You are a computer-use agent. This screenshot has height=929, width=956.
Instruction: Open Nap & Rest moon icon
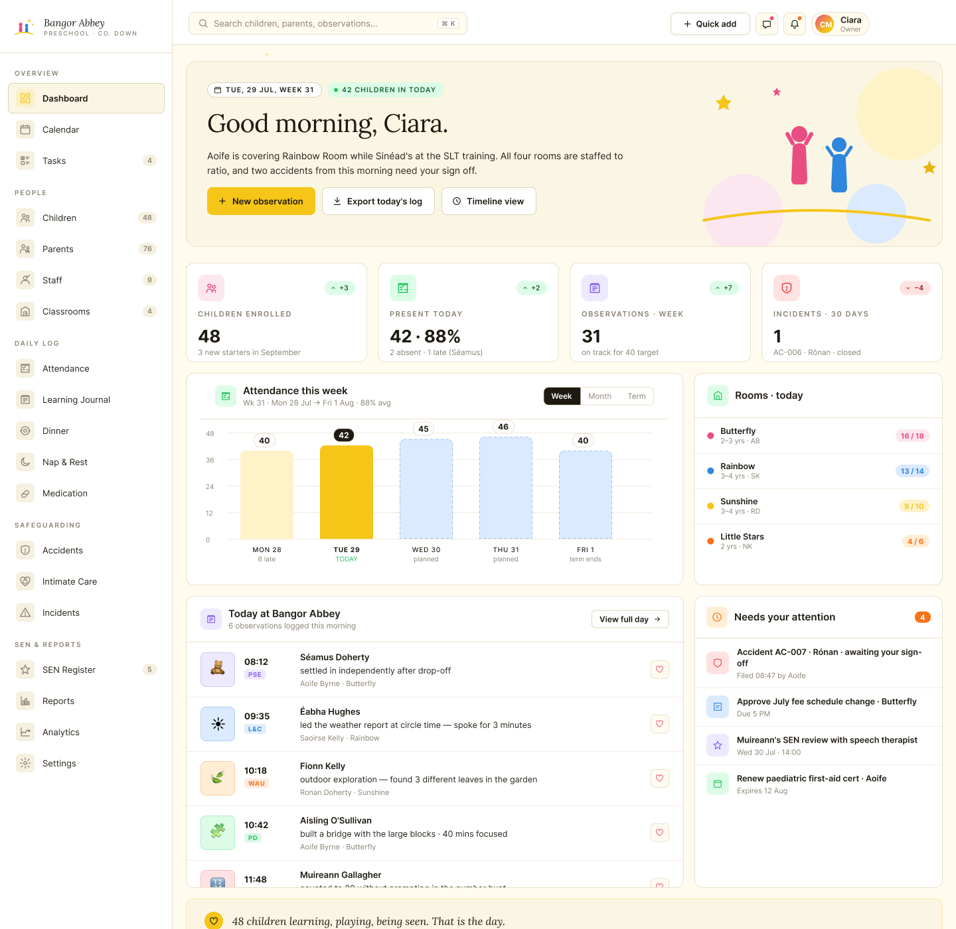[25, 462]
